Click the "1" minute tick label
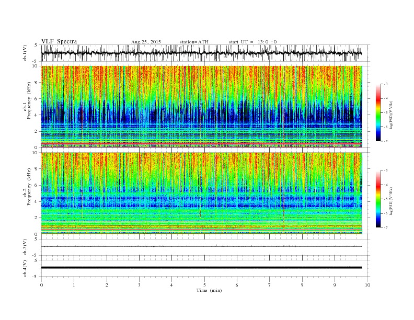 (x=74, y=285)
